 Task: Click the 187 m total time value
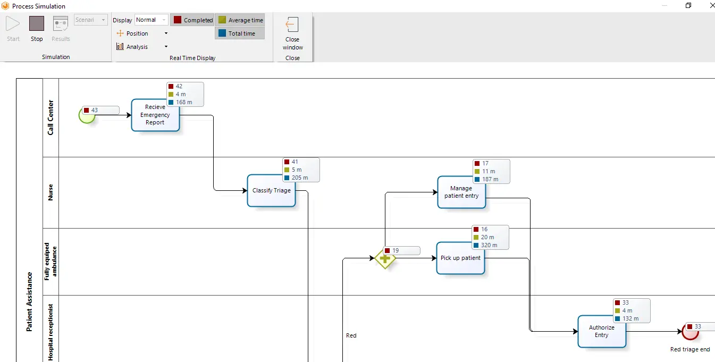click(x=490, y=179)
